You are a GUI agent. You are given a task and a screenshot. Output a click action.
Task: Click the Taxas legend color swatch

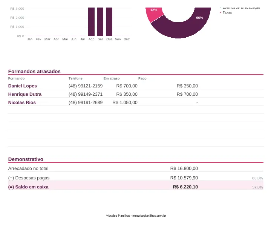click(x=220, y=12)
